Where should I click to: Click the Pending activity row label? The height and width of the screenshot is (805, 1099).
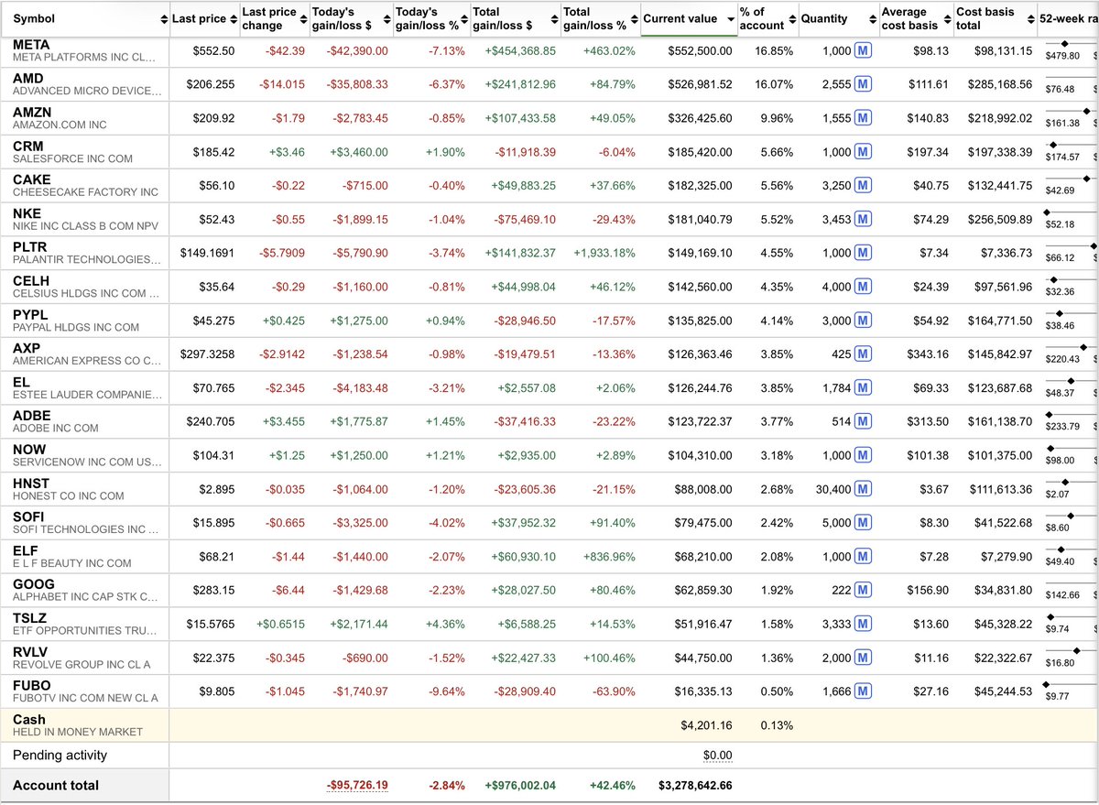pyautogui.click(x=60, y=756)
